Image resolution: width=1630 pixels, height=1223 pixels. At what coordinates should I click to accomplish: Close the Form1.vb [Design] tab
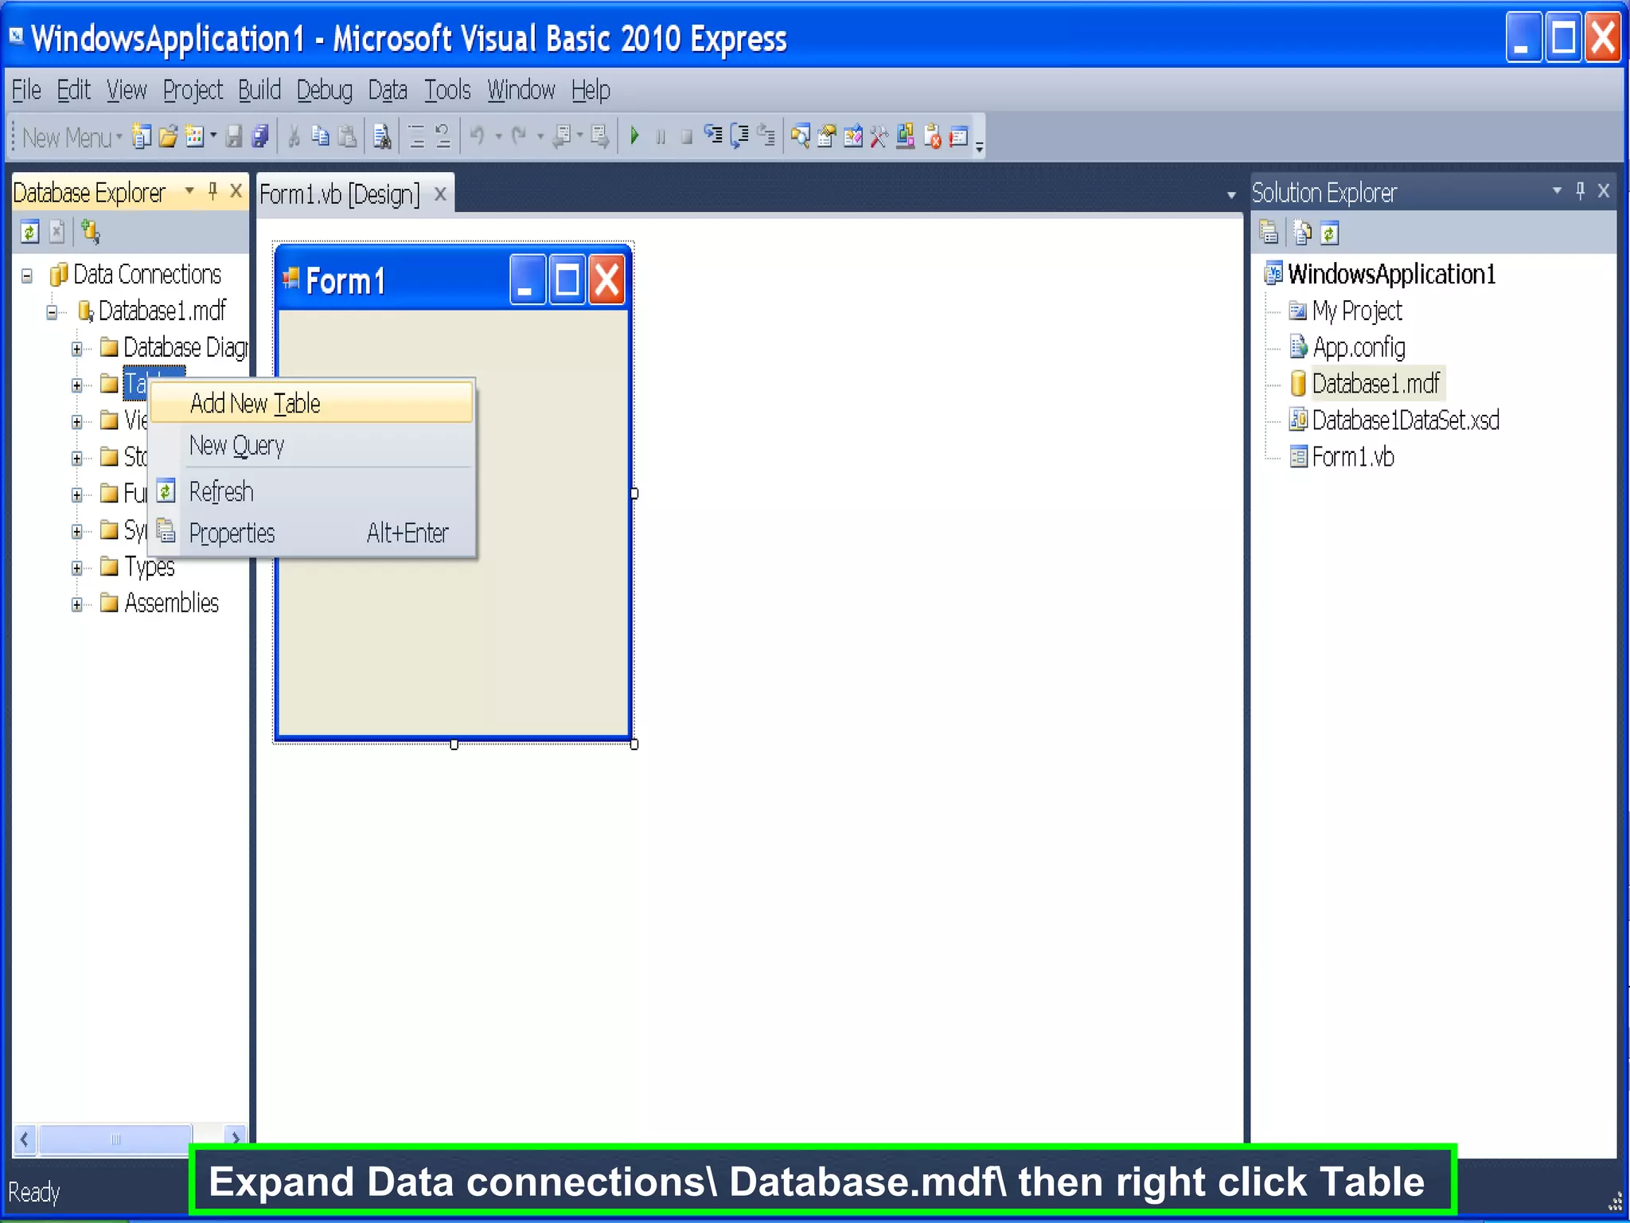[440, 193]
